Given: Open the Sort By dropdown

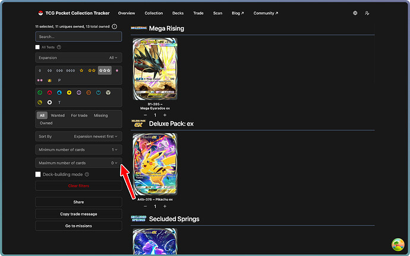Looking at the screenshot, I should (x=78, y=136).
